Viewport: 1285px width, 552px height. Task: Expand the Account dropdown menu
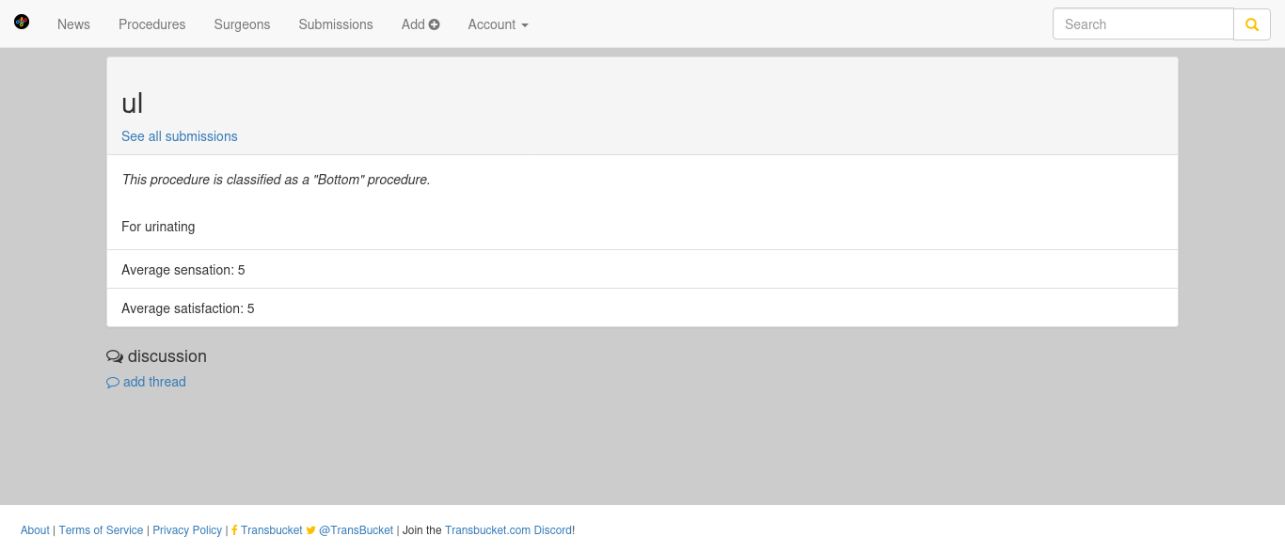(499, 24)
